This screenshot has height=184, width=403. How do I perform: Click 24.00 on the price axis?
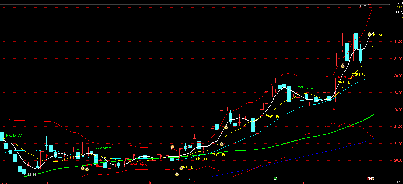[399, 127]
